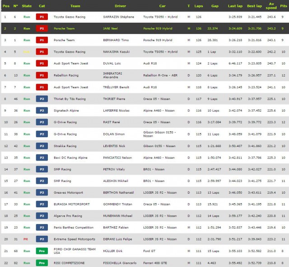This screenshot has width=289, height=267.
Task: Sort by Best lap column header
Action: 254,6
